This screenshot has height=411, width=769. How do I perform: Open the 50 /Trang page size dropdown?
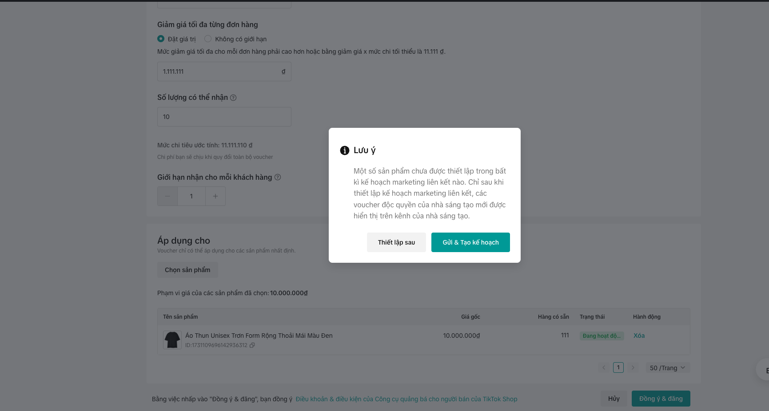tap(667, 368)
